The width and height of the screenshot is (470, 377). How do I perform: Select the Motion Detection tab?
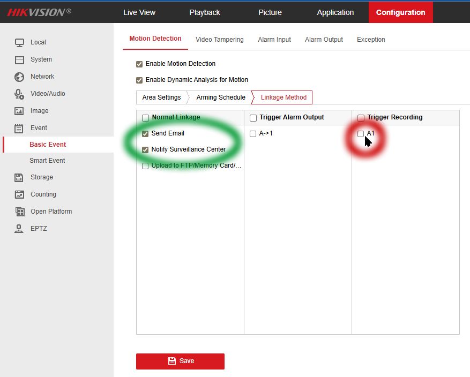point(155,39)
